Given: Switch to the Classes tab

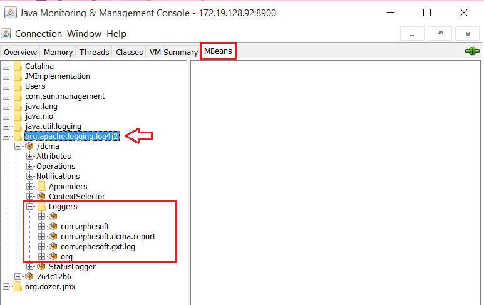Looking at the screenshot, I should [130, 52].
